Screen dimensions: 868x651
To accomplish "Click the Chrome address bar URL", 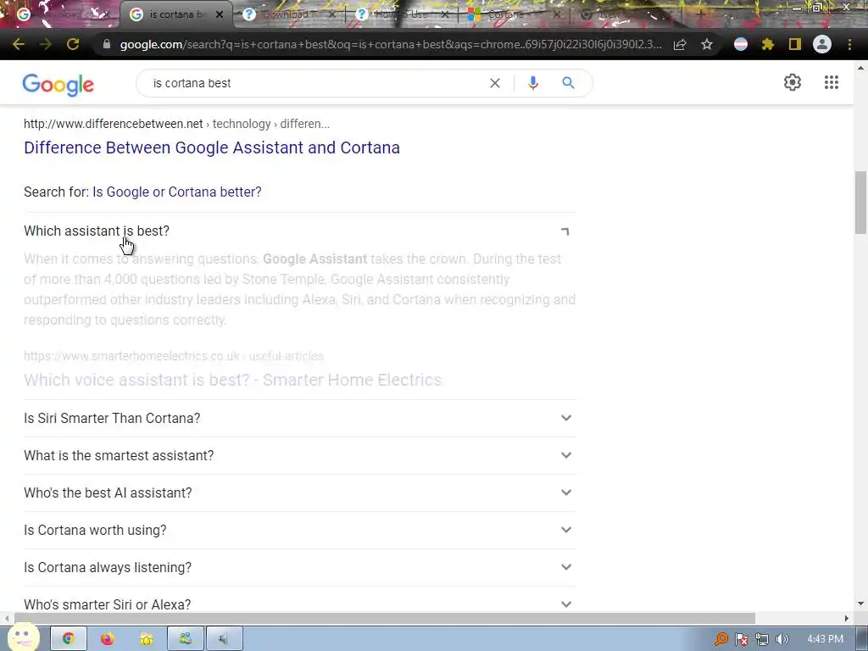I will coord(390,44).
